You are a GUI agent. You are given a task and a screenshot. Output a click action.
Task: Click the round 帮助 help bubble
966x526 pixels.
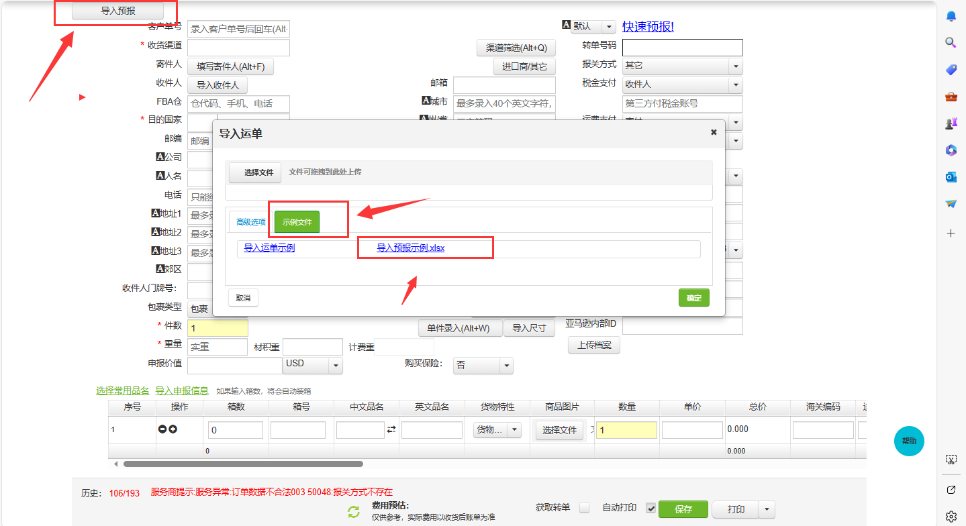[909, 441]
